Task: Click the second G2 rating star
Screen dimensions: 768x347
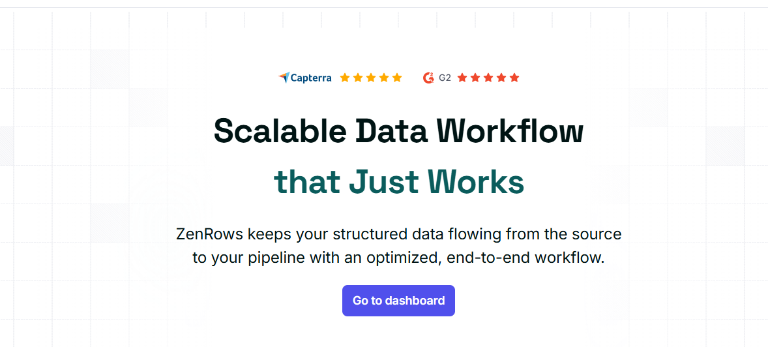Action: tap(475, 78)
